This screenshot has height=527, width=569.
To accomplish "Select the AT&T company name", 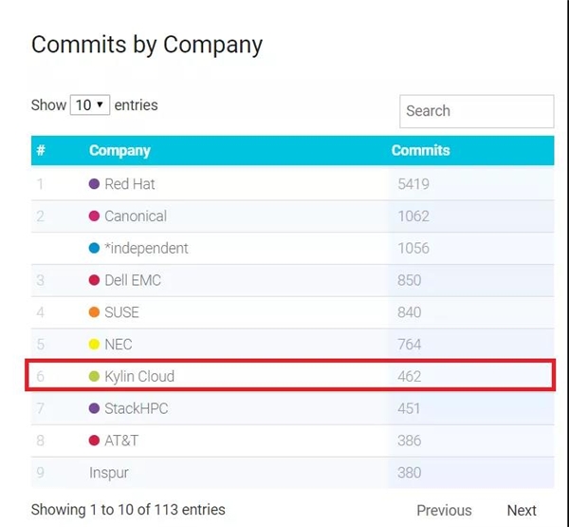I will 121,441.
